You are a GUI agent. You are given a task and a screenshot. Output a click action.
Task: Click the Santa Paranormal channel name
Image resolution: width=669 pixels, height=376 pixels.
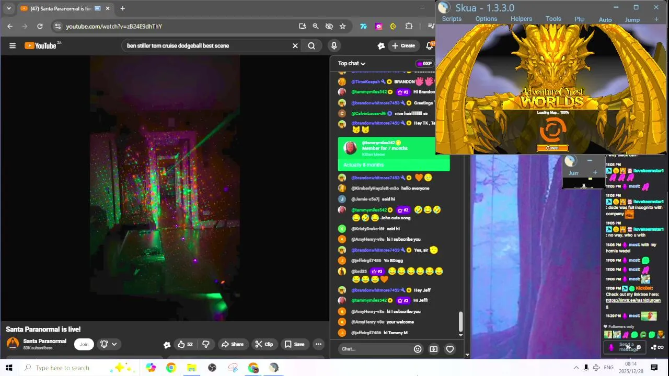tap(45, 341)
